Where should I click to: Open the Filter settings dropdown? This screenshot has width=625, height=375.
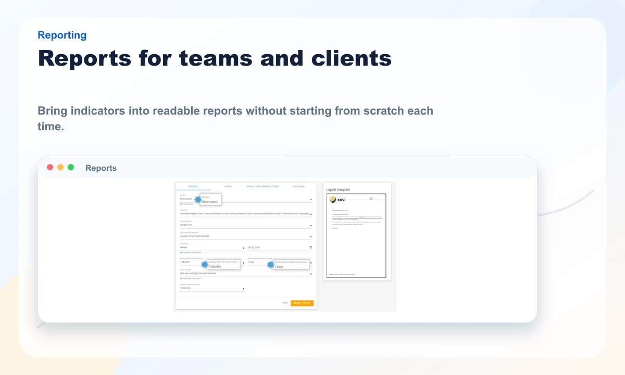point(246,273)
